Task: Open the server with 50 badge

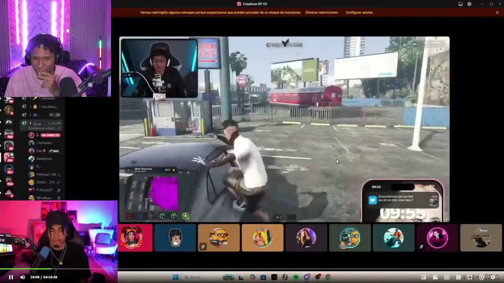Action: [9, 146]
